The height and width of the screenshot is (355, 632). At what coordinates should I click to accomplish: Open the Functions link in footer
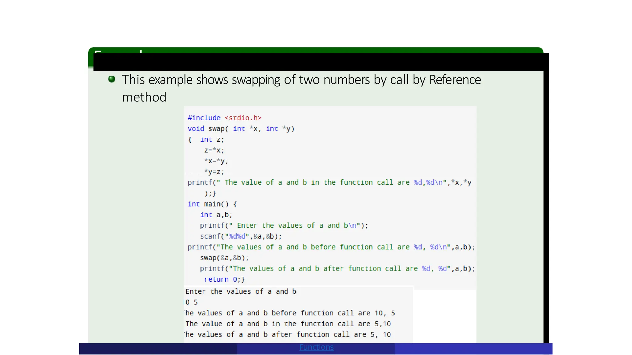(316, 347)
